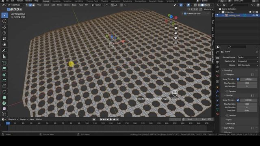Activate the Cursor tool
This screenshot has height=146, width=260.
click(x=4, y=21)
